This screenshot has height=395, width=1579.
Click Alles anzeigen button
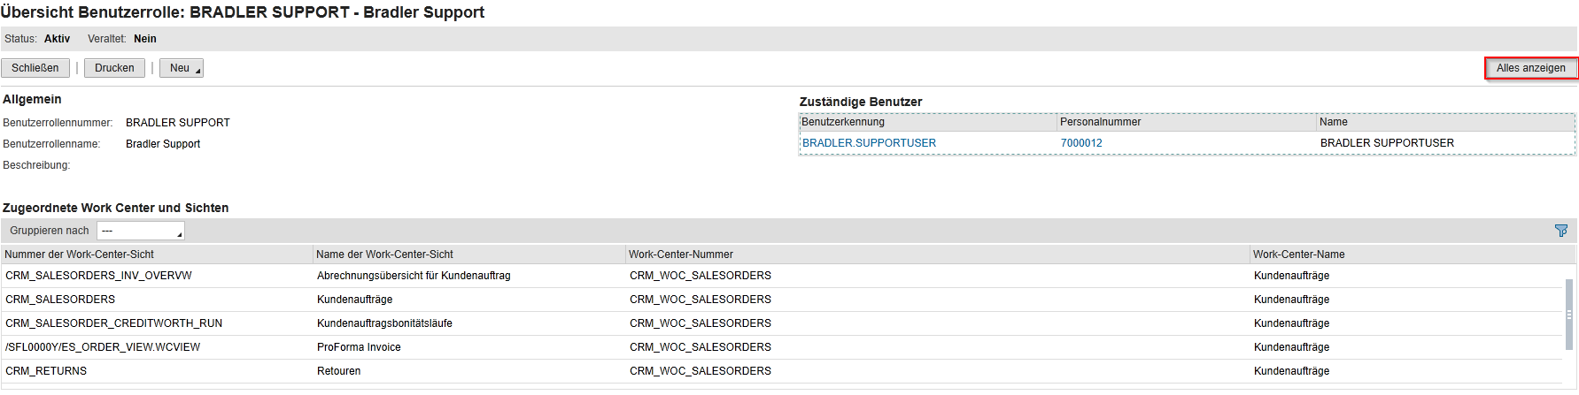tap(1530, 68)
